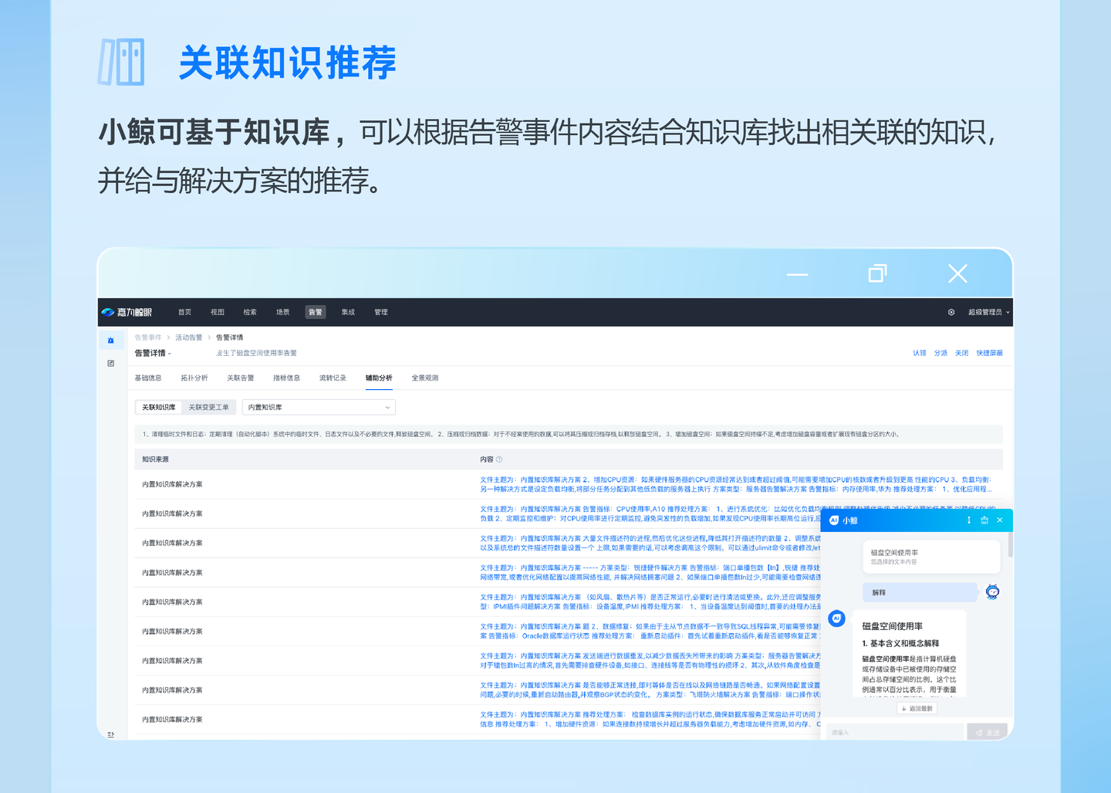
Task: Open the 告警详情 title dropdown
Action: [153, 353]
